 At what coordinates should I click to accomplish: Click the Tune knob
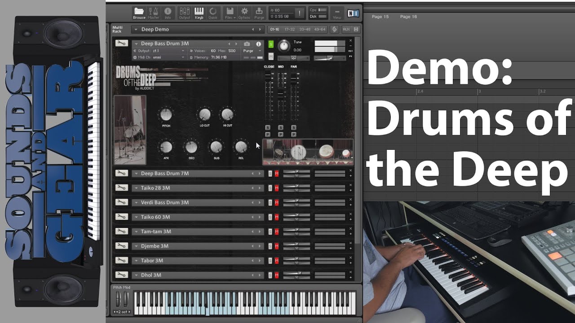click(x=284, y=45)
